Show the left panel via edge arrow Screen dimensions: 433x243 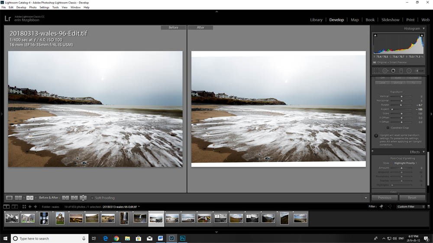tap(1, 114)
